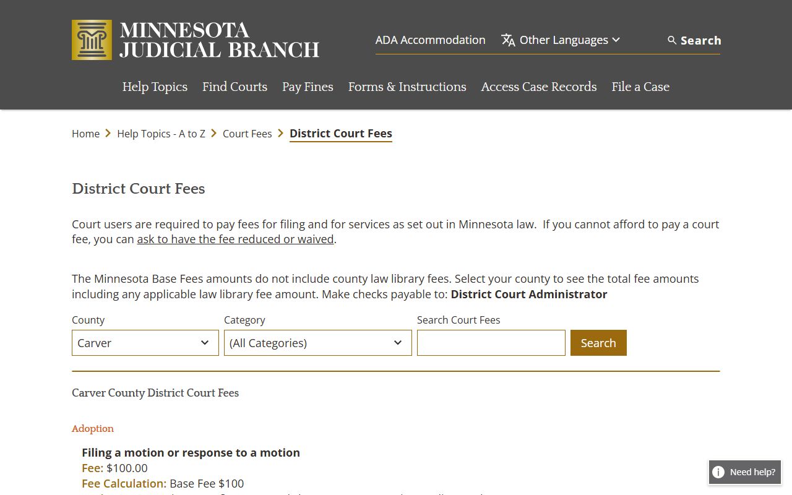Image resolution: width=792 pixels, height=495 pixels.
Task: Click inside the Search Court Fees field
Action: [491, 343]
